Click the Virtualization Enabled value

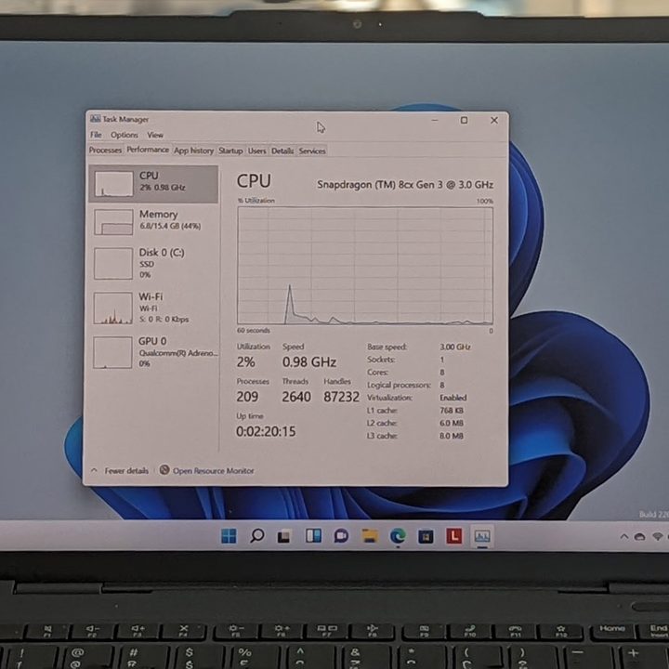click(453, 398)
